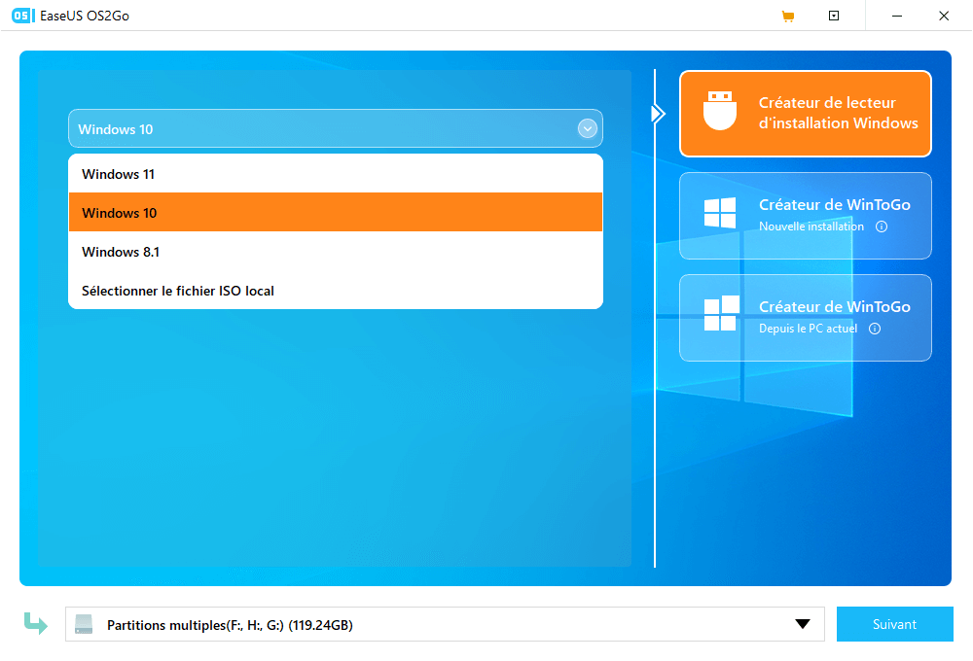The width and height of the screenshot is (973, 661).
Task: Select Créateur de lecteur d'installation Windows
Action: coord(806,114)
